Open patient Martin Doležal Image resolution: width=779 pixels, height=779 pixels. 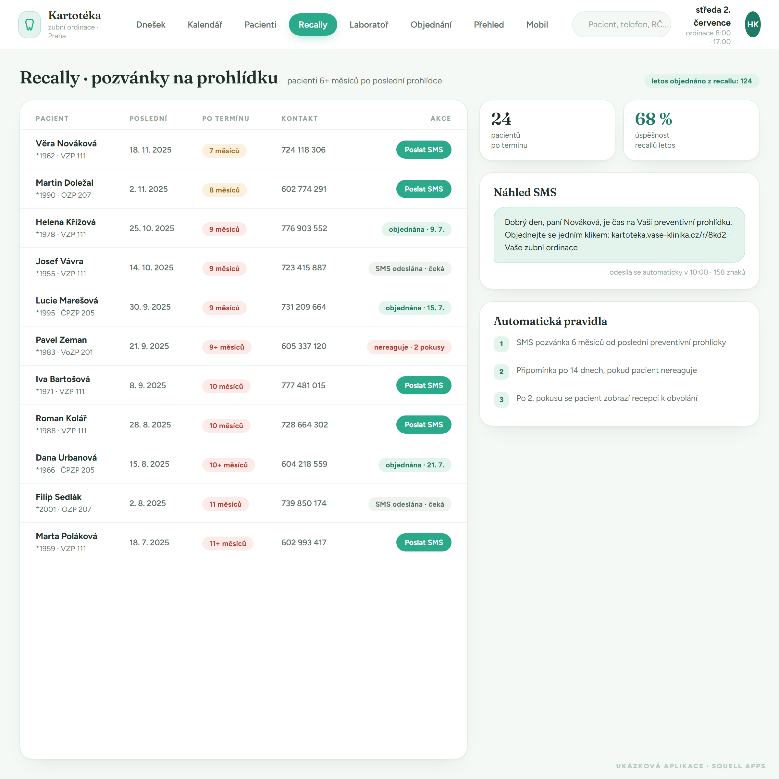coord(65,183)
